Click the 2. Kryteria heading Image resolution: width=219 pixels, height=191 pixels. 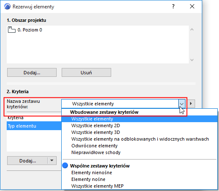(x=18, y=92)
